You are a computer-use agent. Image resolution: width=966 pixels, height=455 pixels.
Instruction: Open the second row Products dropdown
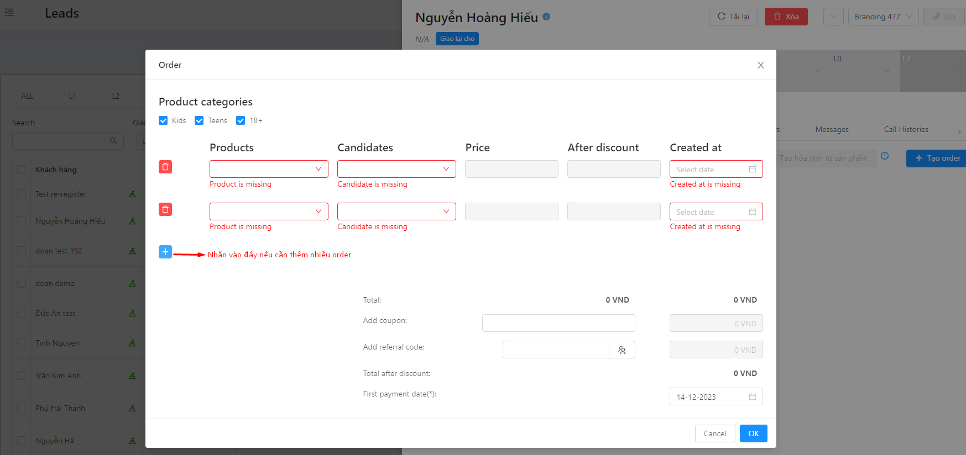click(x=269, y=211)
